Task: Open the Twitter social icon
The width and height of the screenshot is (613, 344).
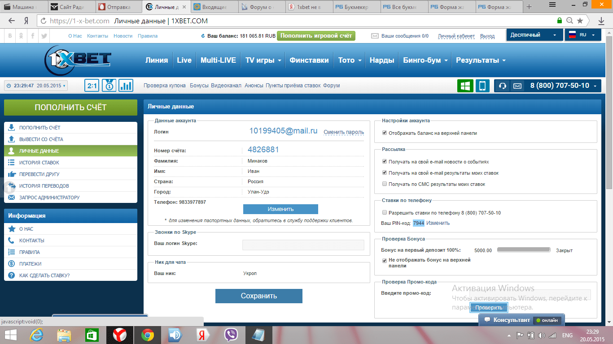Action: (44, 36)
